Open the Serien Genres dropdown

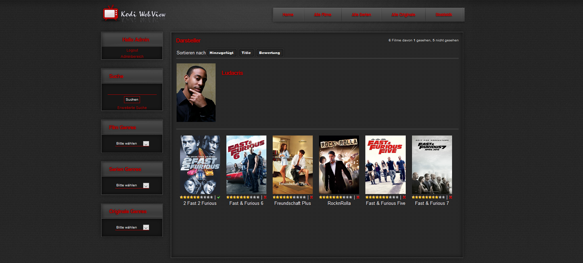pyautogui.click(x=132, y=185)
